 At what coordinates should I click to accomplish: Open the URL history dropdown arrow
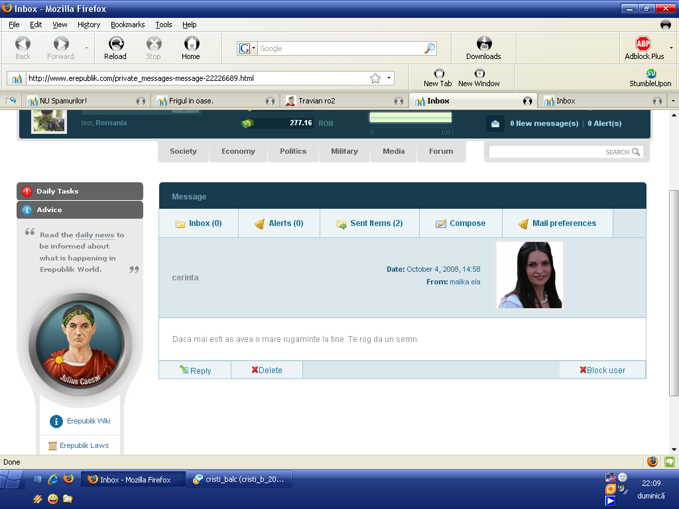tap(389, 78)
